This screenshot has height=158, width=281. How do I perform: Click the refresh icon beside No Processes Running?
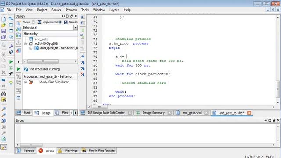coord(26,69)
